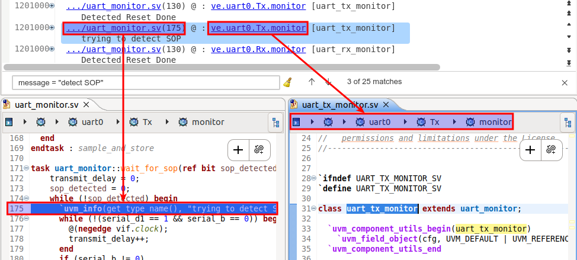The image size is (577, 260).
Task: Click 'sop_detected = 0;' on line 173
Action: tap(90, 189)
